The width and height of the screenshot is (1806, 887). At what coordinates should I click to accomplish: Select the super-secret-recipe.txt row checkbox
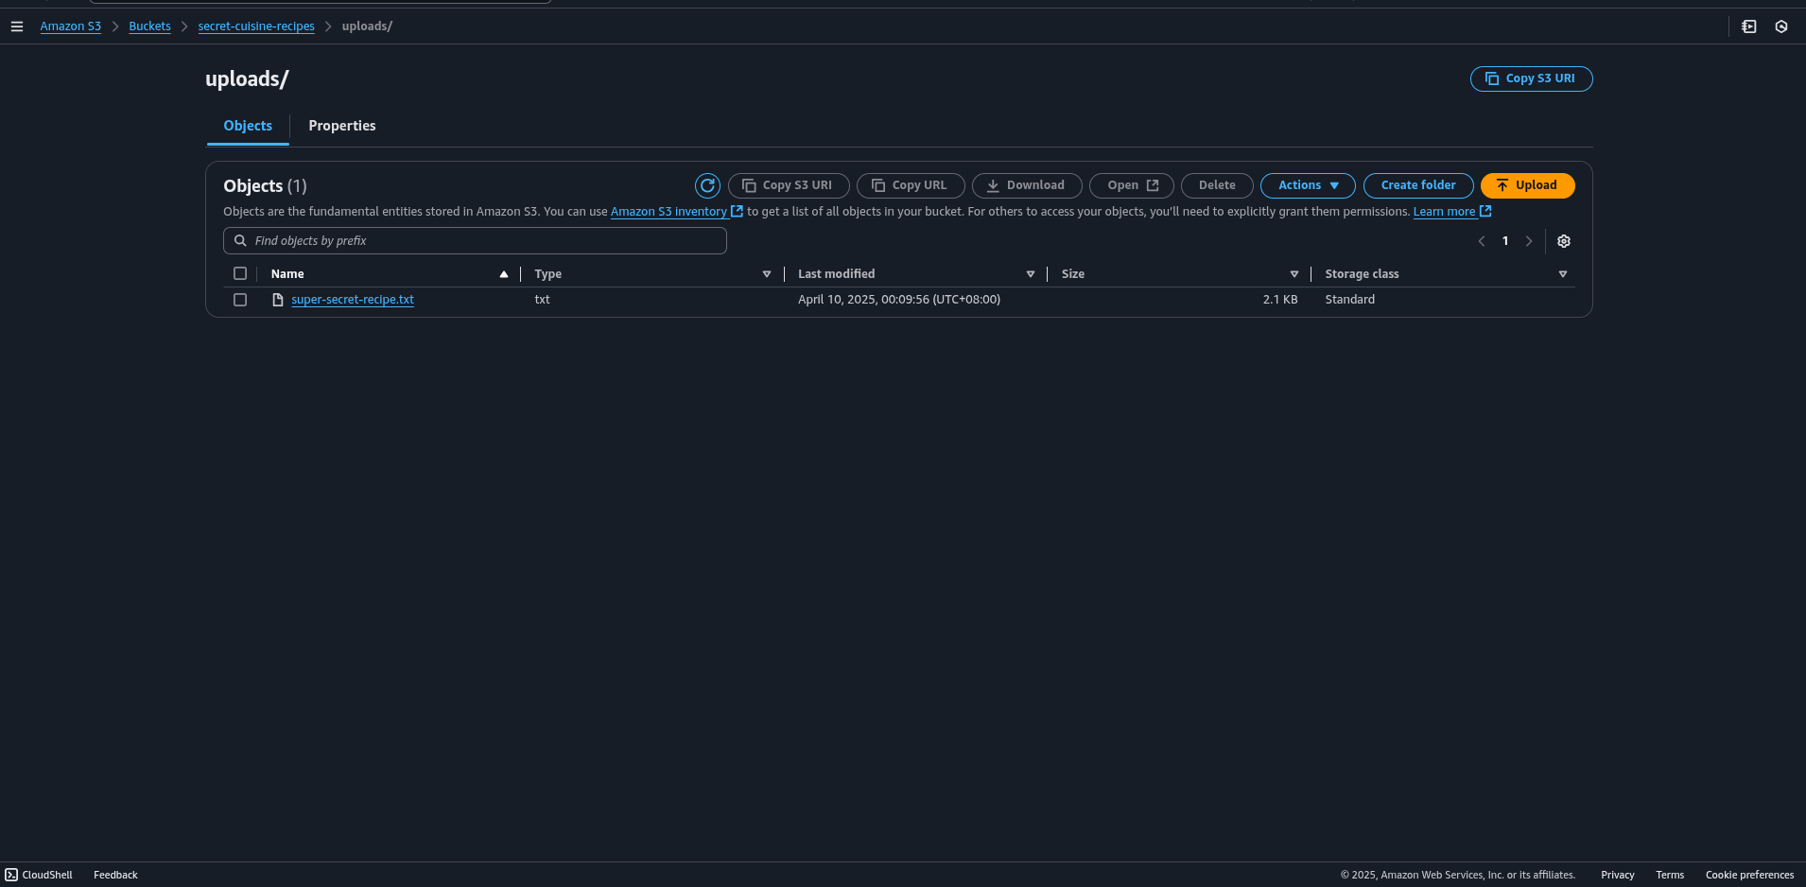click(240, 300)
